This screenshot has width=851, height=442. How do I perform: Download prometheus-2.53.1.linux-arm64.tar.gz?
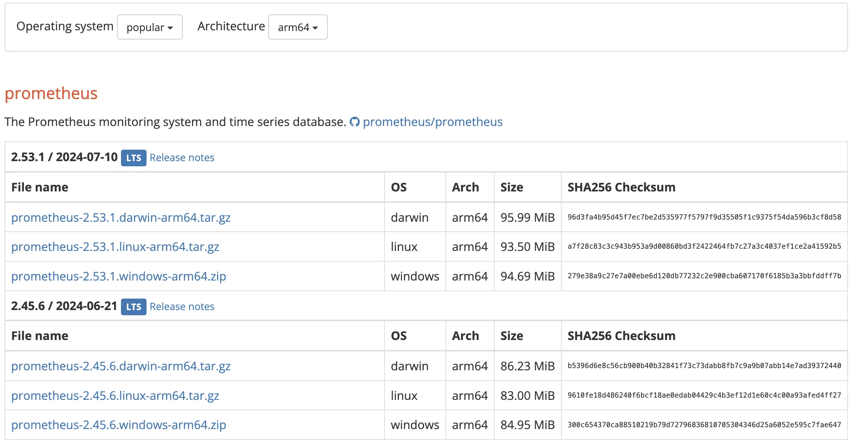(115, 247)
